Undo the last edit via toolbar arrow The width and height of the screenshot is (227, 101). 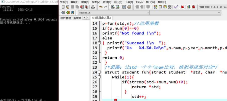tap(101, 7)
